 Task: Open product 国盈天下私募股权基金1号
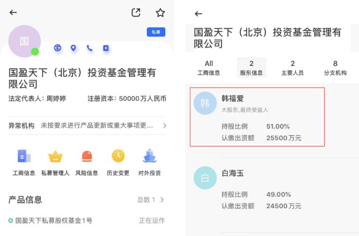53,220
